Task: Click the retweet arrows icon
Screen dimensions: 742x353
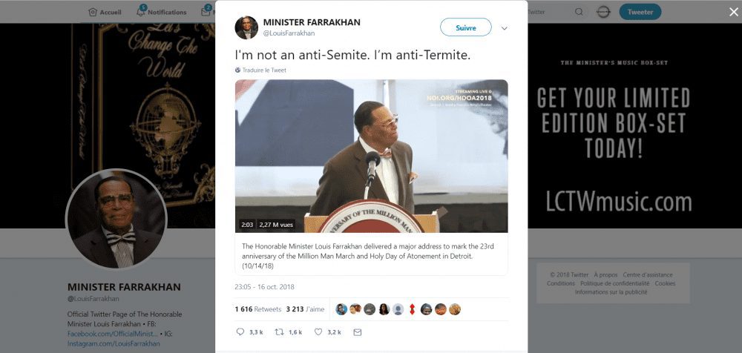Action: 280,332
